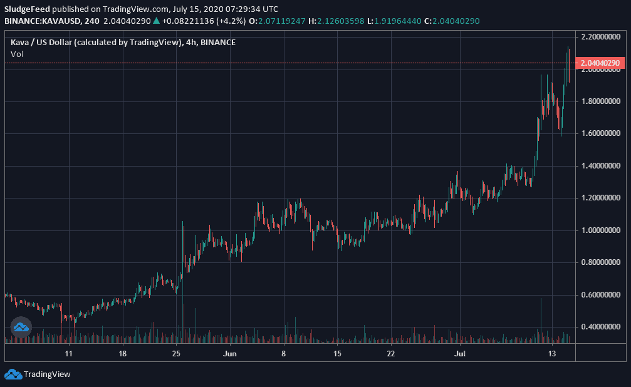Click the '8' date label on time axis
Viewport: 631px width, 387px height.
tap(284, 354)
